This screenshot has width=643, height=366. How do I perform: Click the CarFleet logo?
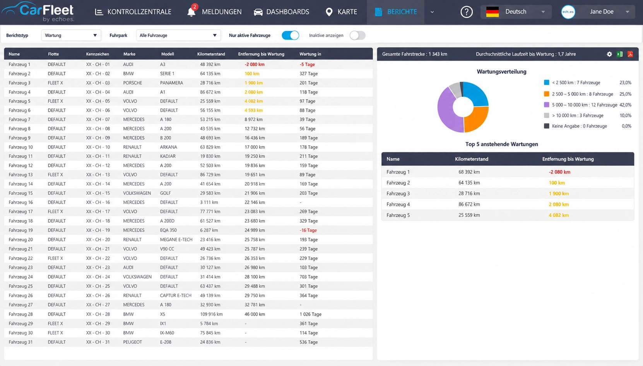pyautogui.click(x=38, y=12)
